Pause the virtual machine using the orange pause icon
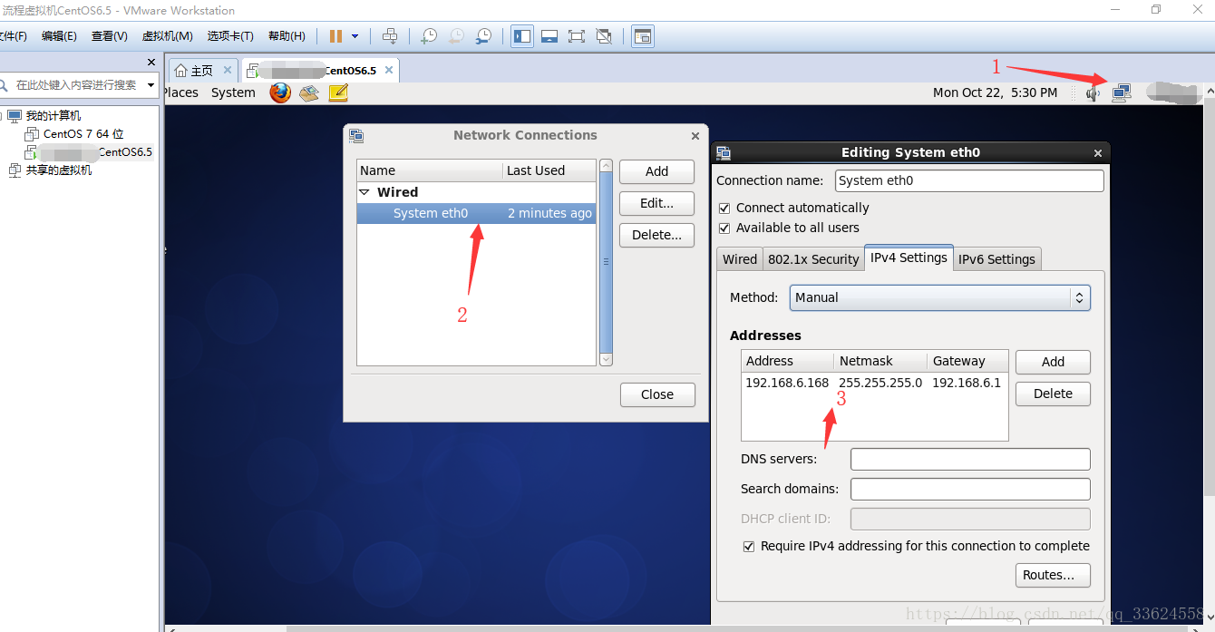 (335, 36)
